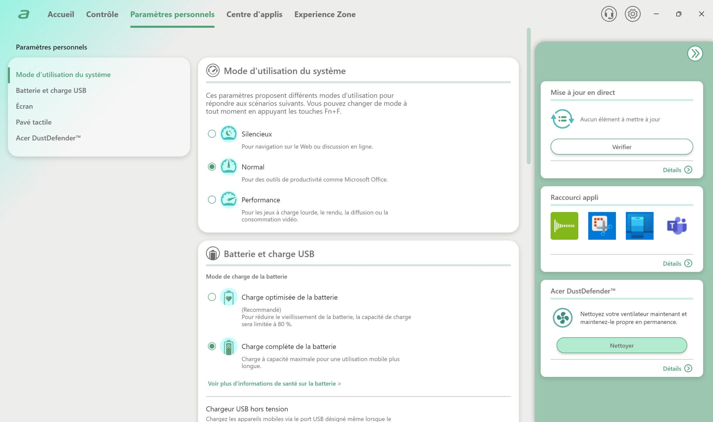Launch the Microsoft Teams shortcut

pyautogui.click(x=677, y=226)
